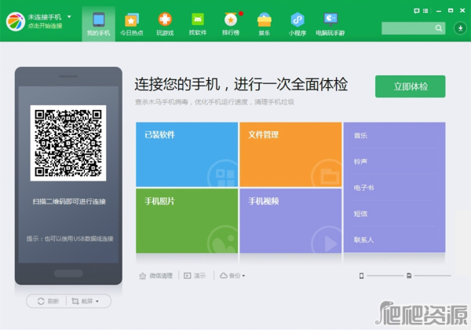This screenshot has height=330, width=471.
Task: Expand the 未连接手机 device dropdown arrow
Action: [x=69, y=16]
